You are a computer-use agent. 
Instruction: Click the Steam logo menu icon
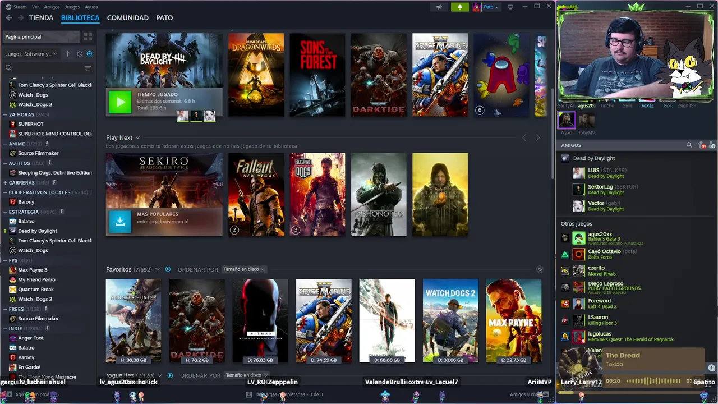[x=8, y=7]
